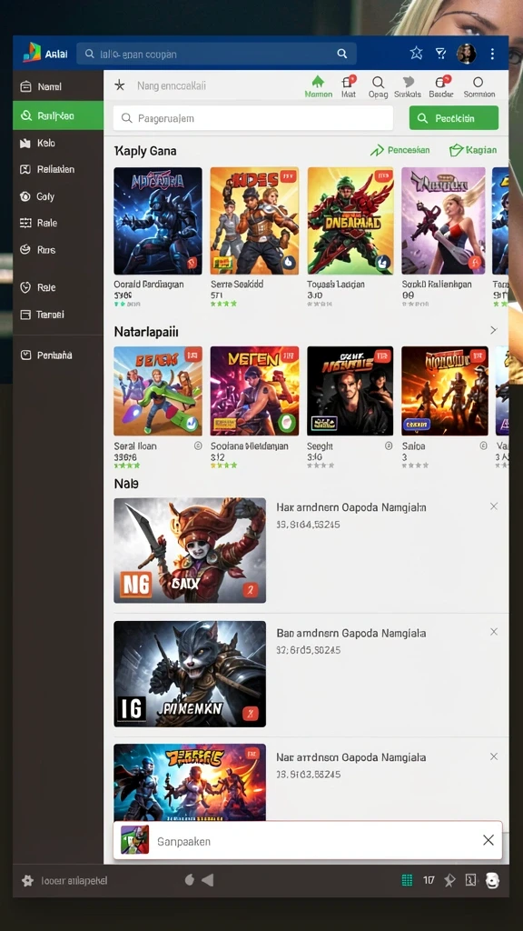Viewport: 523px width, 931px height.
Task: Open the IG wolf game banner
Action: pos(190,674)
